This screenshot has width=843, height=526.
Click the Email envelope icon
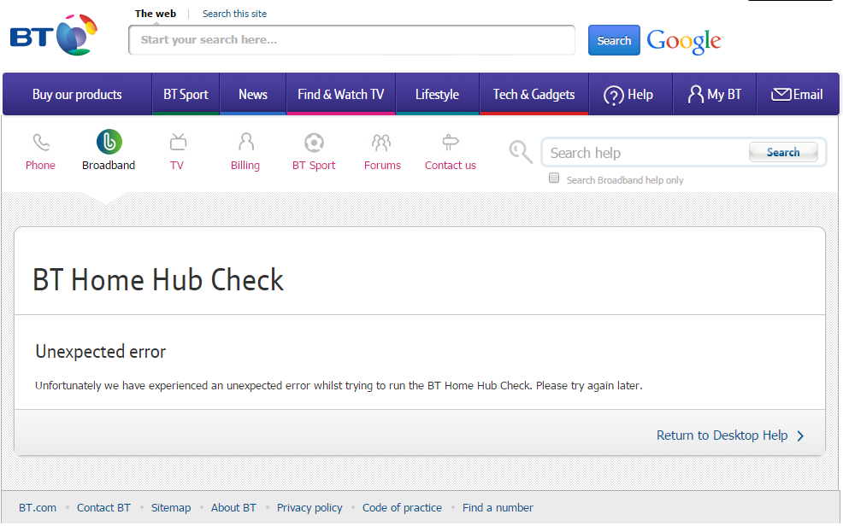tap(781, 95)
